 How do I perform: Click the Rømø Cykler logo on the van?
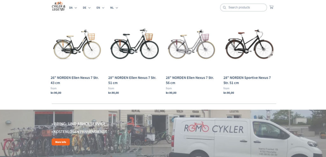[x=214, y=129]
